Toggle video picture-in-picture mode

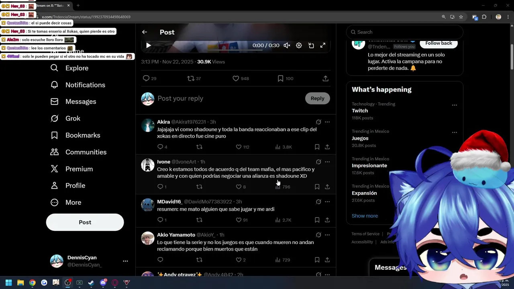click(311, 45)
